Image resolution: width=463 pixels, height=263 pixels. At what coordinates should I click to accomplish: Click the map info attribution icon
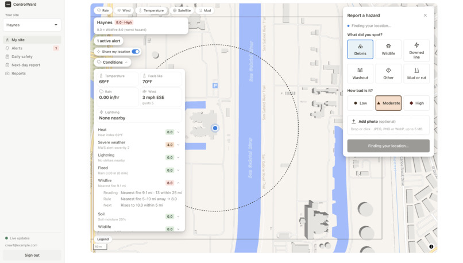click(x=431, y=246)
